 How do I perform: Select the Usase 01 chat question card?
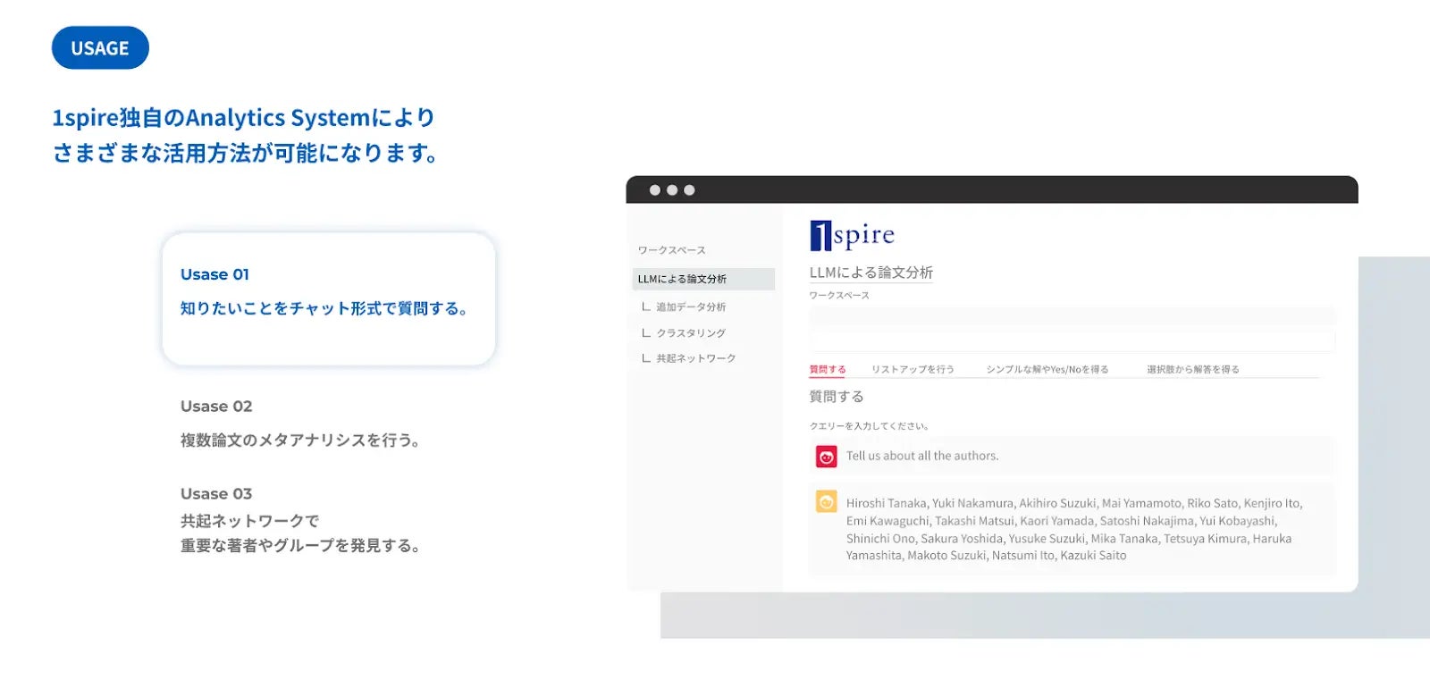point(328,298)
